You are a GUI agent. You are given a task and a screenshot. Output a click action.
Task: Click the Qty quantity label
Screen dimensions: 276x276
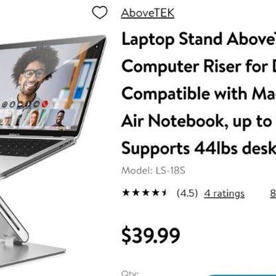click(x=130, y=273)
